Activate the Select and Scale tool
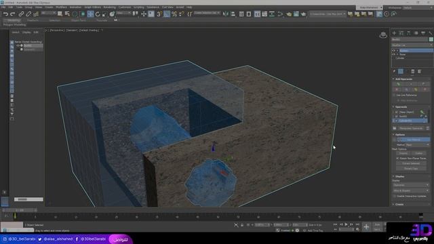This screenshot has height=244, width=434. point(104,14)
